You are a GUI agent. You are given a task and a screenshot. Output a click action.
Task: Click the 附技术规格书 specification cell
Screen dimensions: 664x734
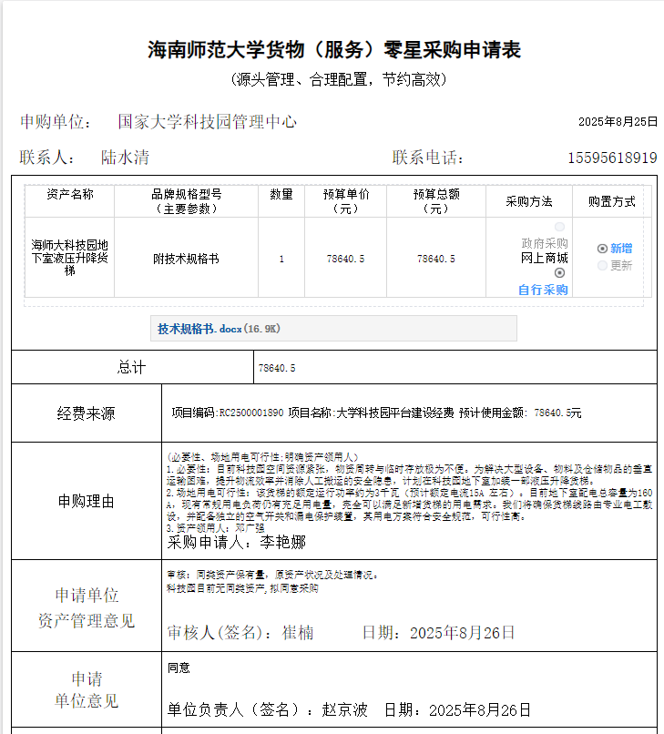(x=186, y=259)
